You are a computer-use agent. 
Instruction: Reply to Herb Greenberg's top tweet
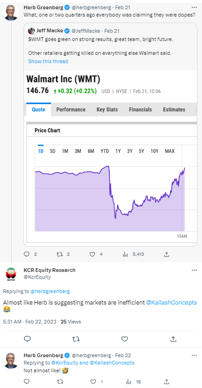[x=27, y=254]
